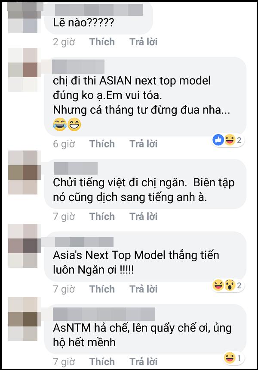Open the blurred username above 'Lẽ nào?????'
This screenshot has height=370, width=258.
[99, 10]
